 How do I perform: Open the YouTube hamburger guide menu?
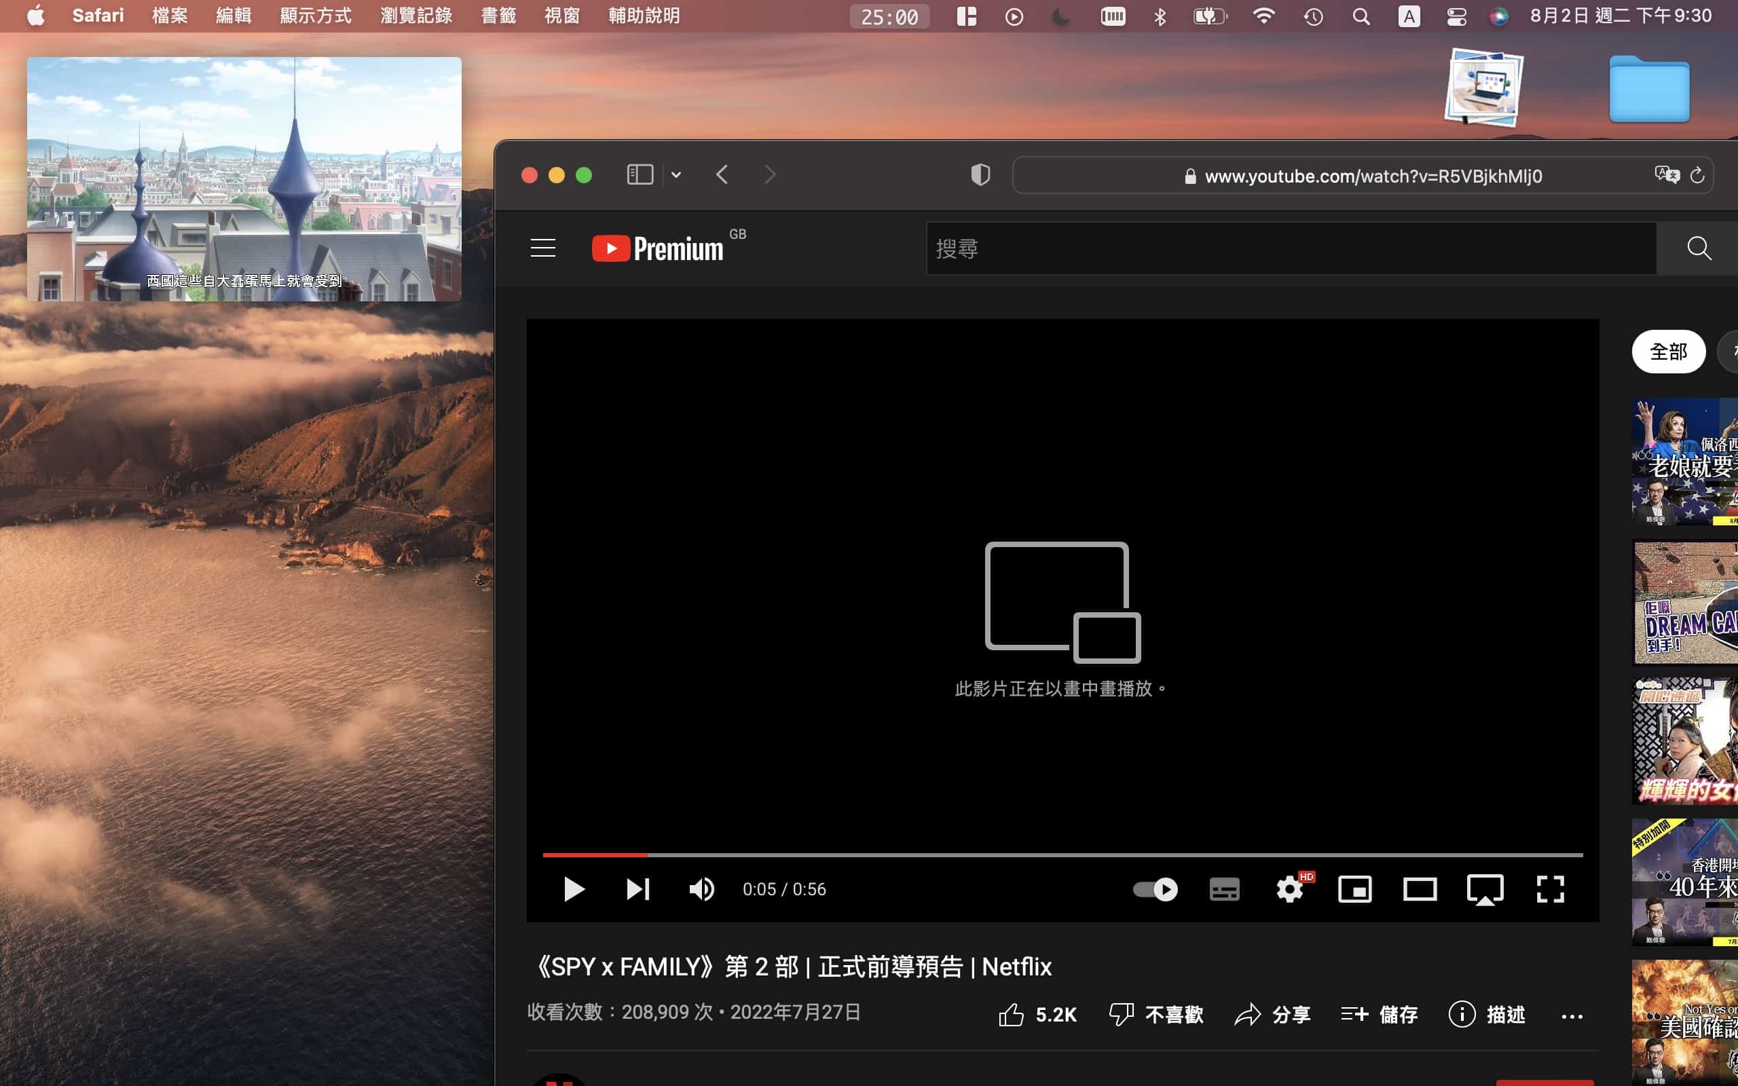pos(543,248)
